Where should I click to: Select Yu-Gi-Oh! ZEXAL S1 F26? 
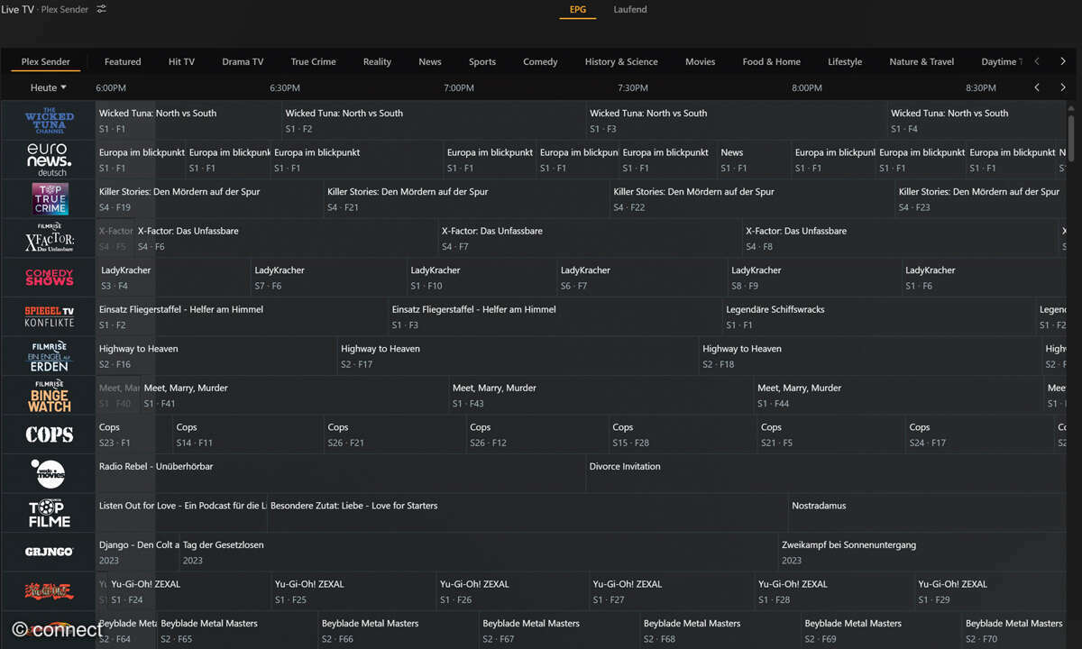pos(512,591)
